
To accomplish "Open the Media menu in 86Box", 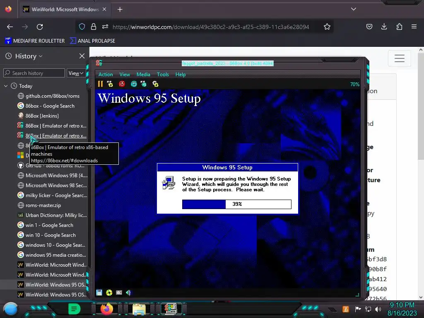I will pyautogui.click(x=143, y=75).
